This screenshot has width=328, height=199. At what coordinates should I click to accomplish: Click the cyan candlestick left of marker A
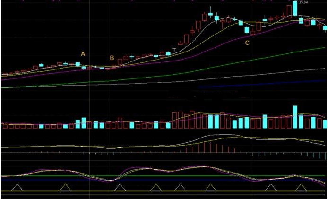click(78, 64)
